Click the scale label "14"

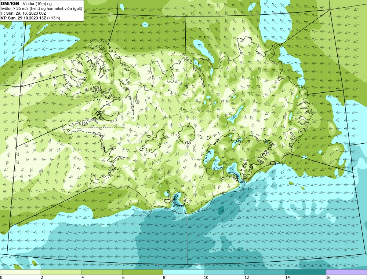(287, 277)
